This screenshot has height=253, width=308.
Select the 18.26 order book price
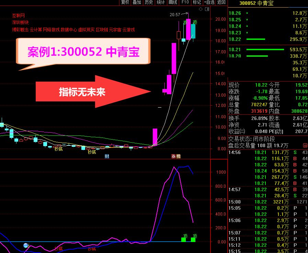tap(235, 13)
